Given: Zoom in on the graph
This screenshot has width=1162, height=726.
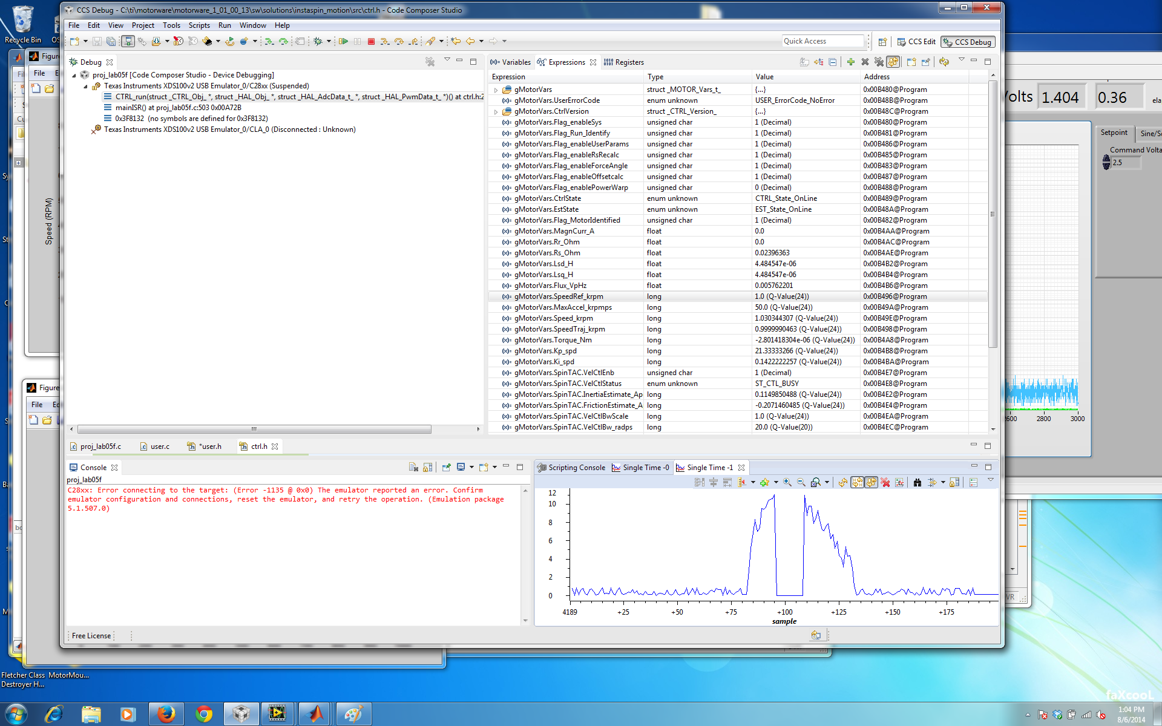Looking at the screenshot, I should pyautogui.click(x=787, y=482).
